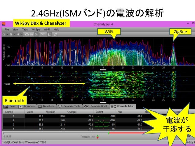Click the Channels Table list icon
195x146 pixels.
[113, 107]
